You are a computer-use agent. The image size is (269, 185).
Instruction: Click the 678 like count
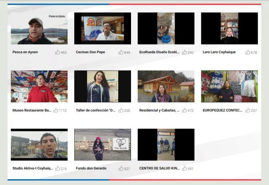[254, 52]
